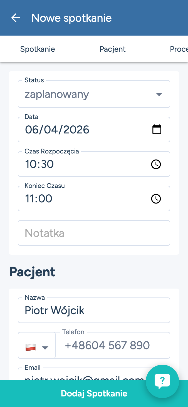Click the Telefon number field
This screenshot has height=407, width=188.
(113, 346)
